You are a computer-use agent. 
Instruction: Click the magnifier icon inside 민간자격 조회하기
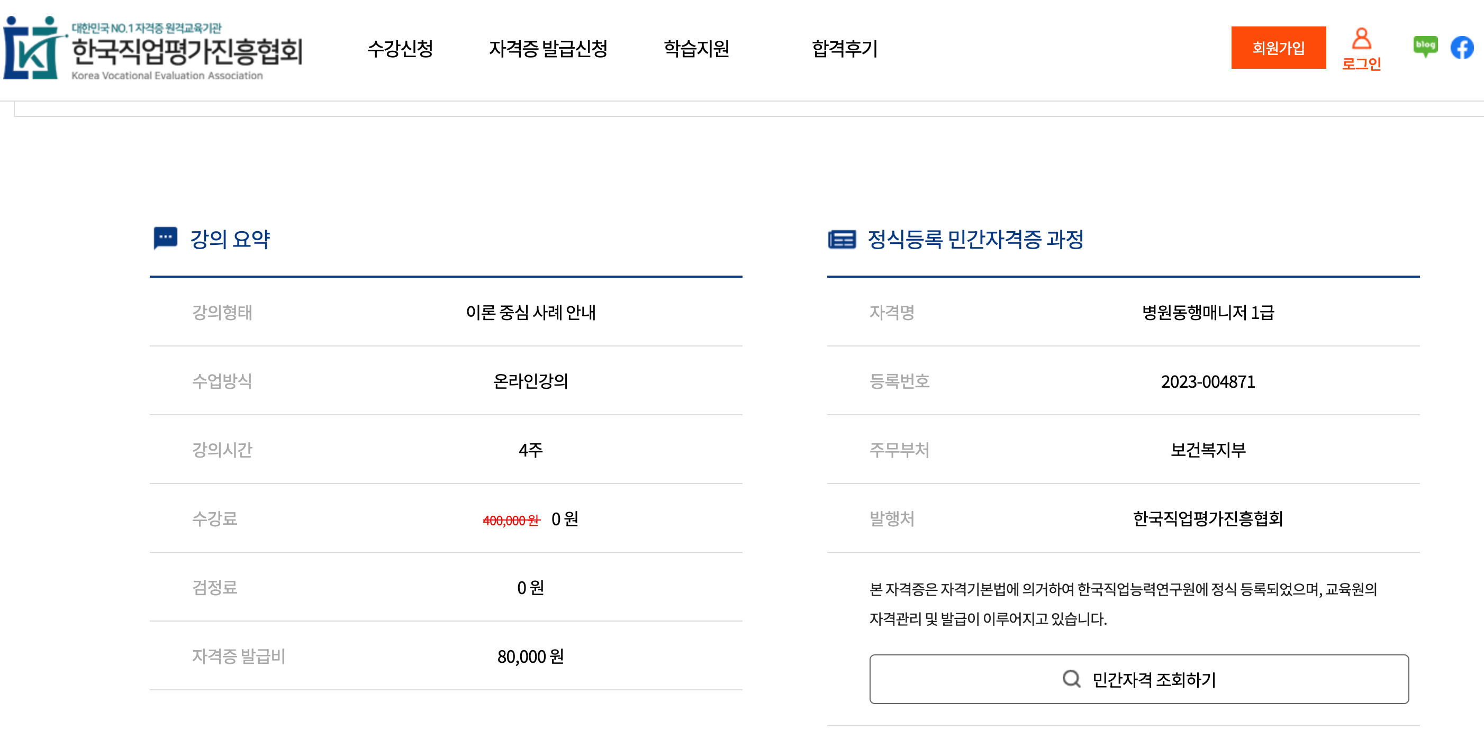(x=1072, y=679)
